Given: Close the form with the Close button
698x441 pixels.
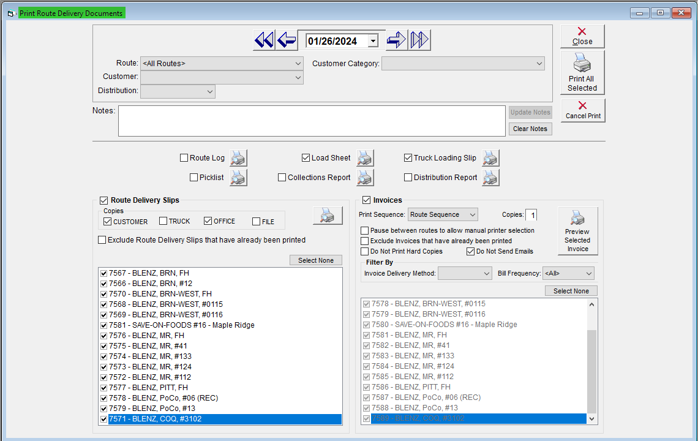Looking at the screenshot, I should pyautogui.click(x=582, y=37).
